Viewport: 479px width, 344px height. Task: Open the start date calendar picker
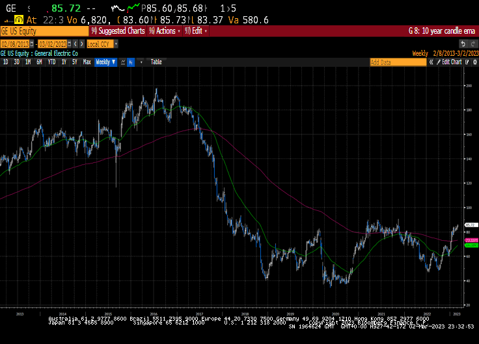tap(32, 44)
